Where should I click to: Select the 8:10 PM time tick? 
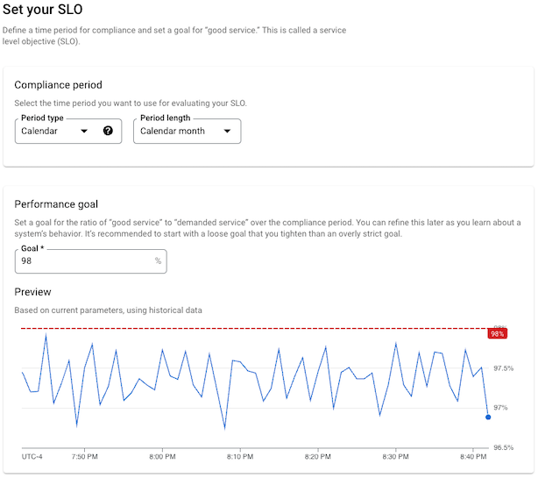(x=240, y=457)
